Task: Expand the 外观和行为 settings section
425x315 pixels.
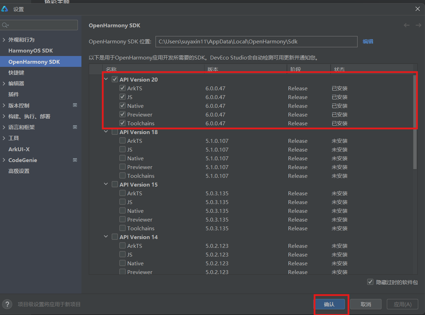Action: pos(4,40)
